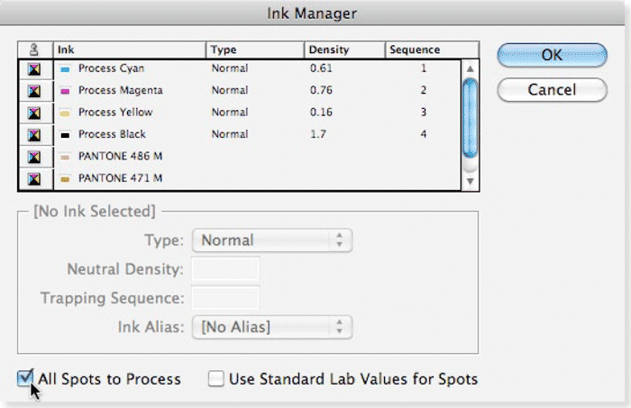The image size is (631, 408).
Task: Uncheck All Spots to Process
Action: [x=25, y=378]
